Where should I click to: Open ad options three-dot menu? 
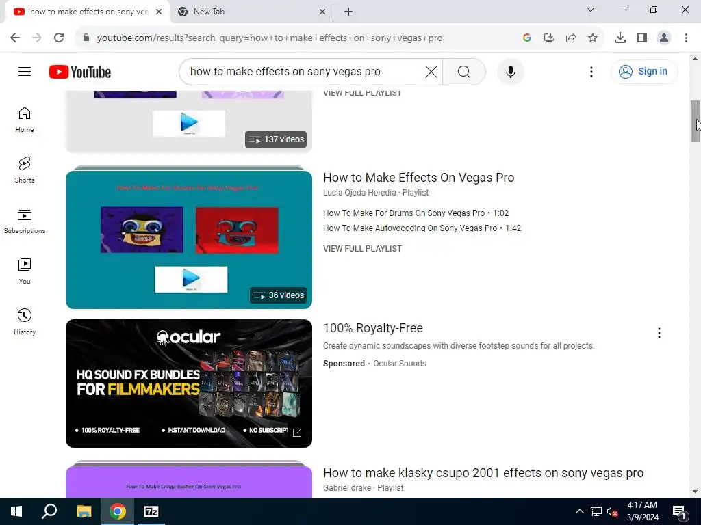(659, 333)
